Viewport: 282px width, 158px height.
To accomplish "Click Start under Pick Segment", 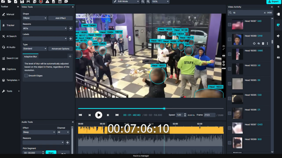I will (x=51, y=153).
